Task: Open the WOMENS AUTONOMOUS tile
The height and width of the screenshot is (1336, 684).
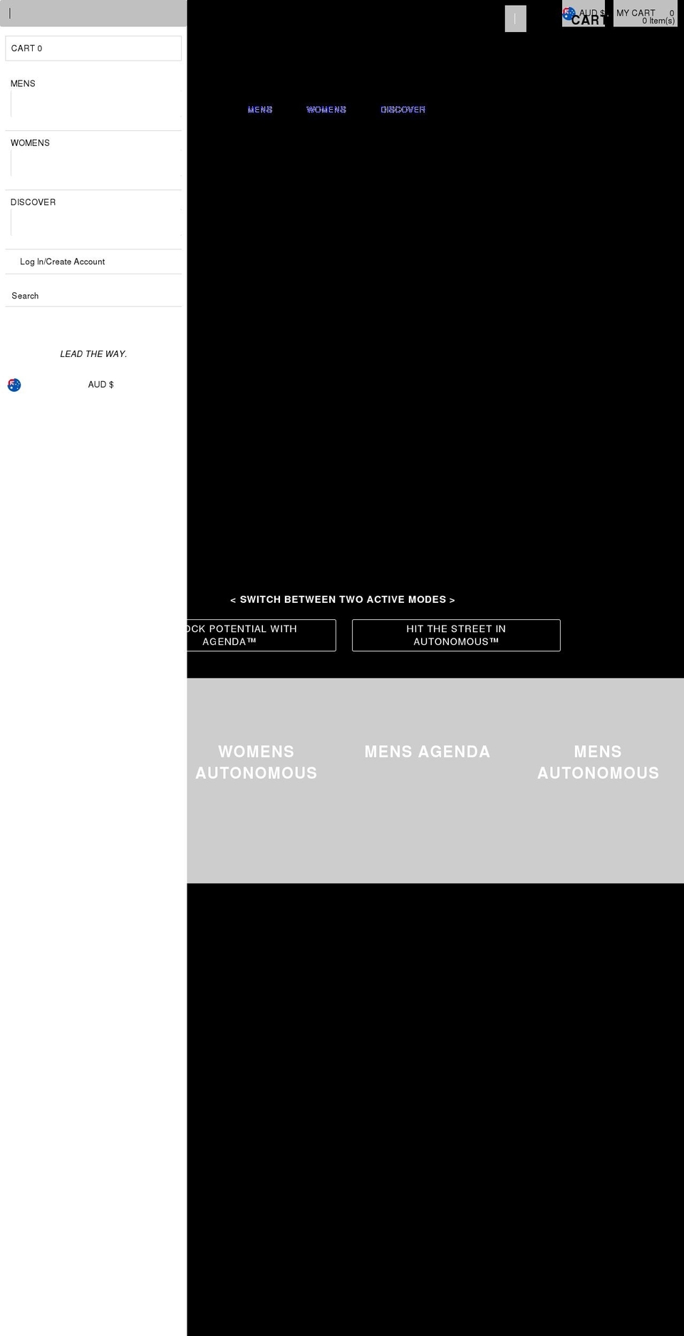Action: pos(256,762)
